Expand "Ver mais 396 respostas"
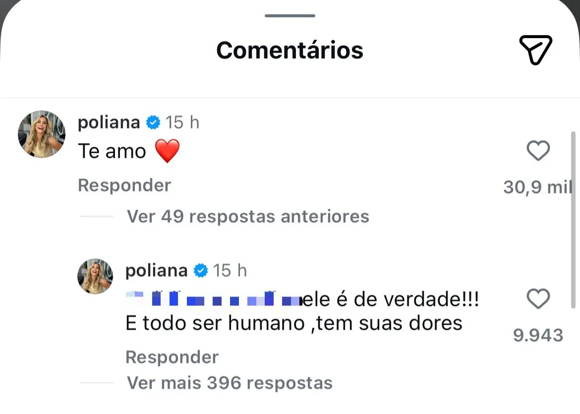This screenshot has height=414, width=580. point(230,383)
